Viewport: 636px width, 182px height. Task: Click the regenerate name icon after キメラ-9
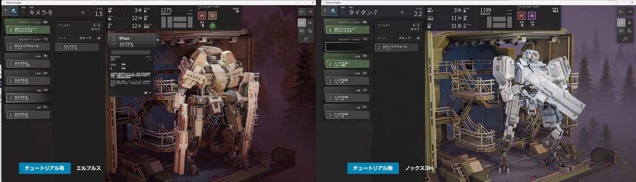click(83, 12)
